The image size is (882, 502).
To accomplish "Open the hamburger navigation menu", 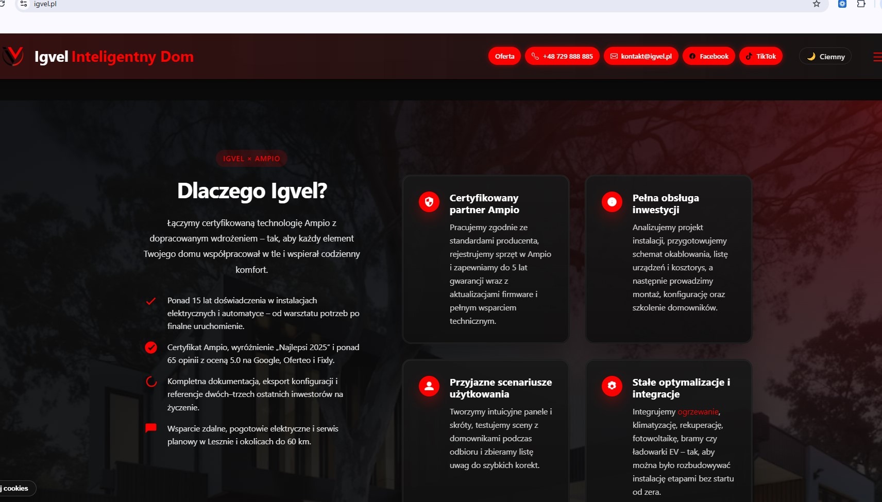I will tap(876, 57).
